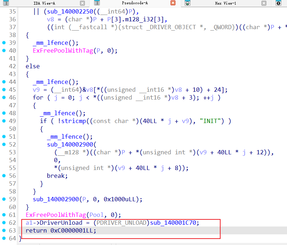Toggle breakpoint dot on line 49
This screenshot has height=245, width=287.
(4, 121)
